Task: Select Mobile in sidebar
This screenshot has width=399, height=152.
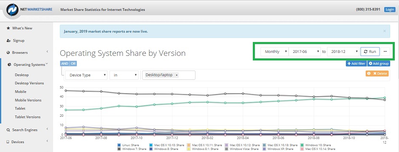Action: (21, 92)
